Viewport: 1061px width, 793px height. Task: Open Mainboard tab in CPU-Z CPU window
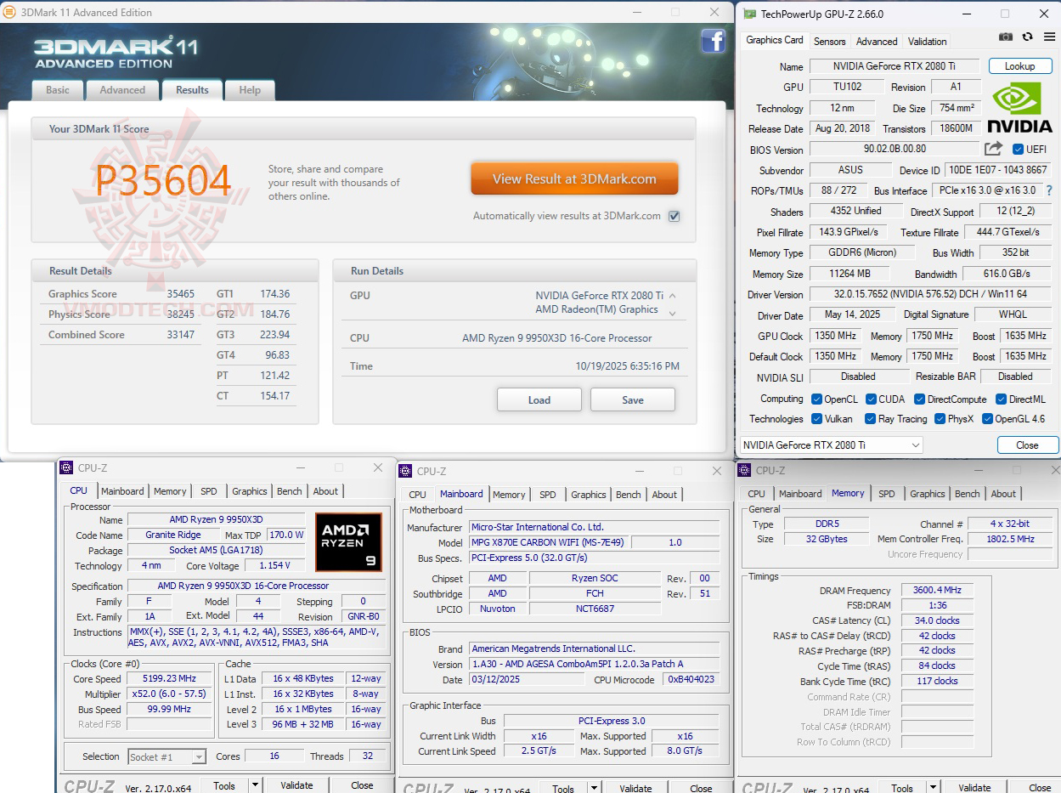[x=122, y=491]
